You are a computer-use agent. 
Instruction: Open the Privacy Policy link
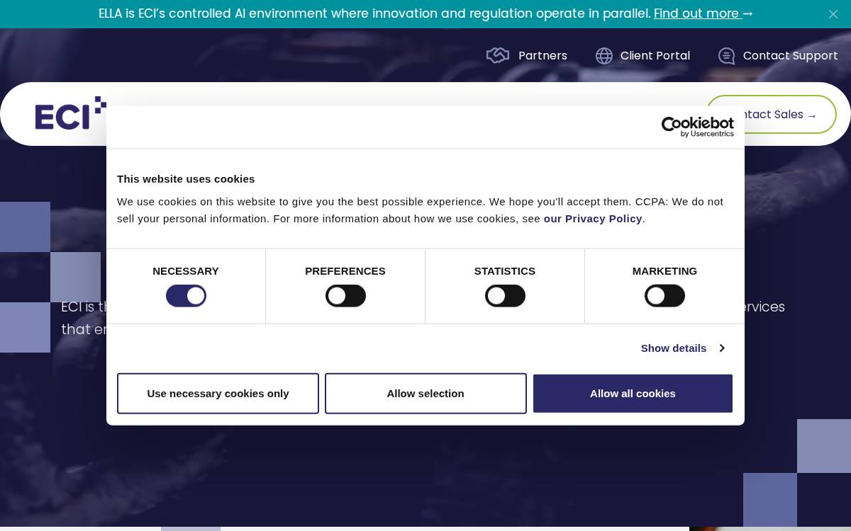click(x=593, y=219)
